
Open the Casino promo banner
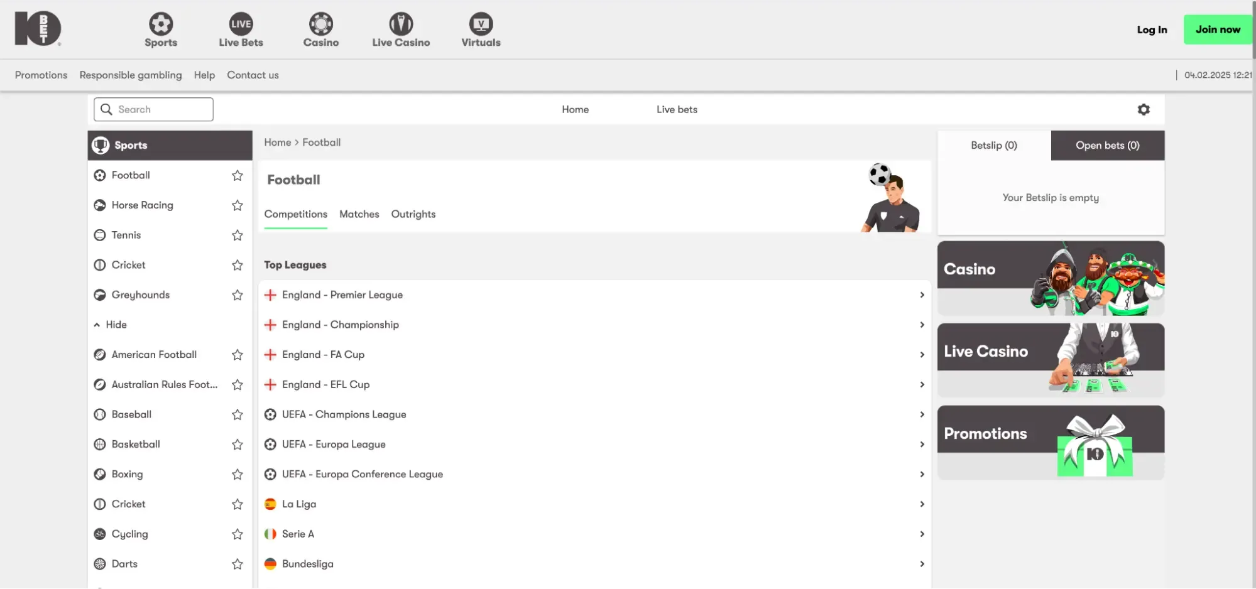click(x=1051, y=278)
